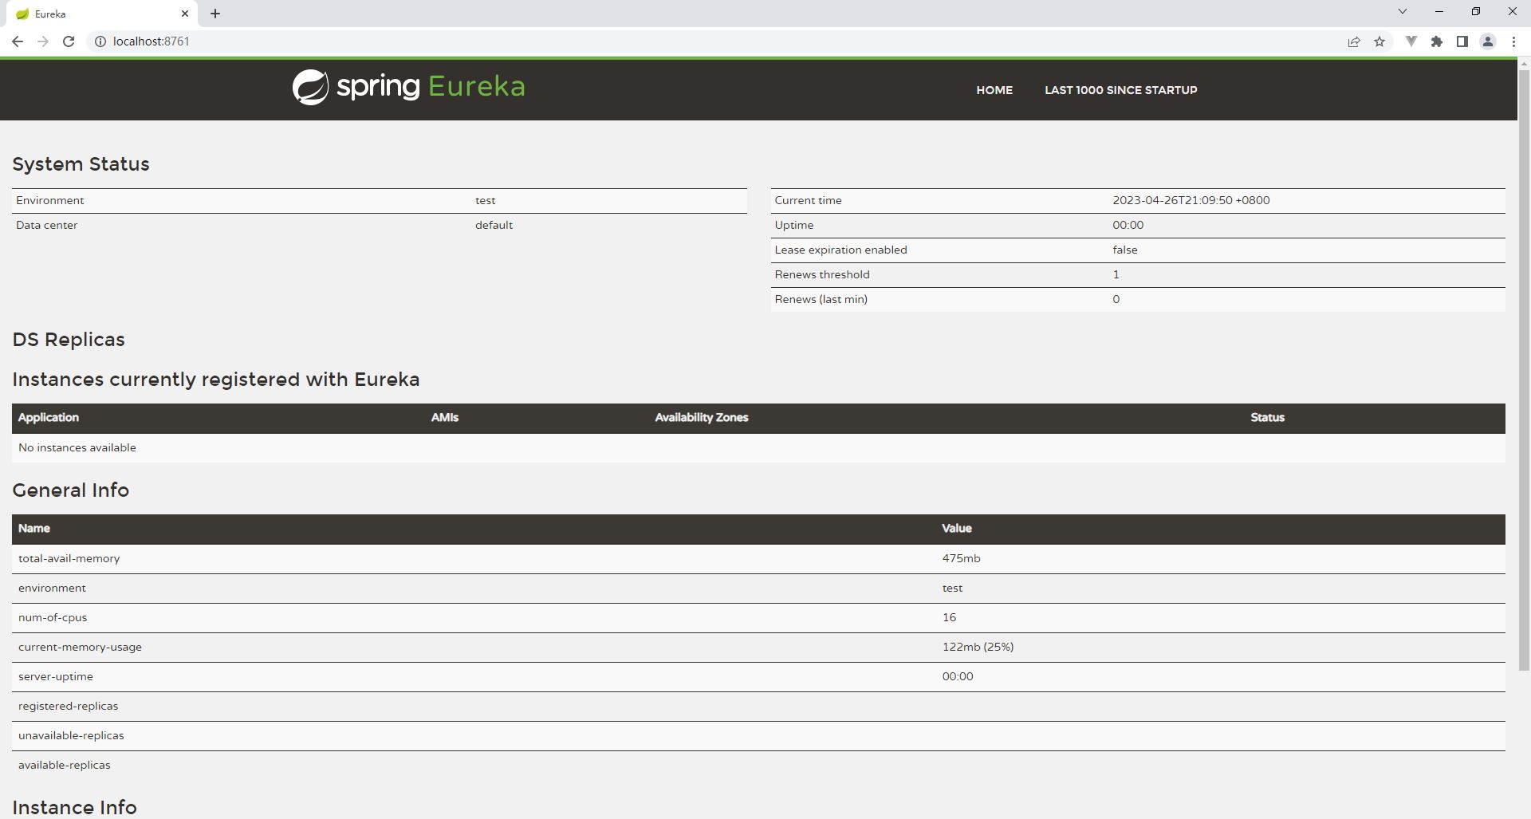Click the 'Instance Info' heading
The image size is (1531, 819).
click(x=74, y=807)
